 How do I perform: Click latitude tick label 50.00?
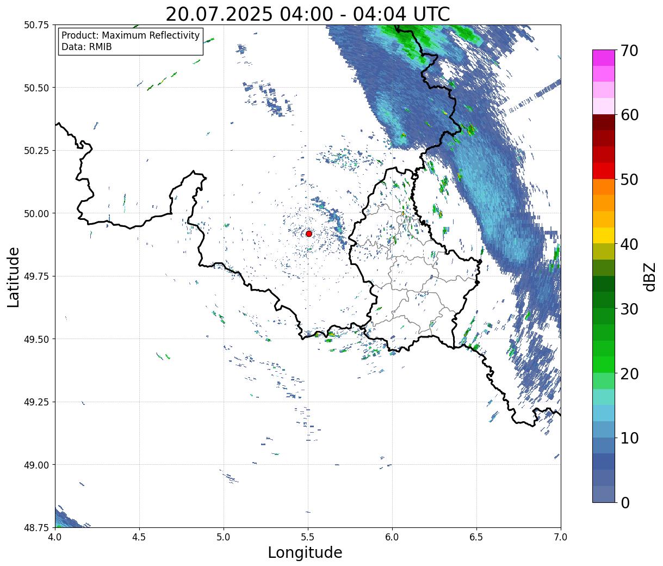pos(36,213)
